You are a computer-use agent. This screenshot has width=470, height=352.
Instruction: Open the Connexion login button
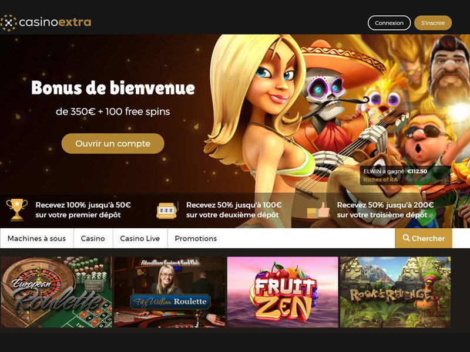point(389,23)
